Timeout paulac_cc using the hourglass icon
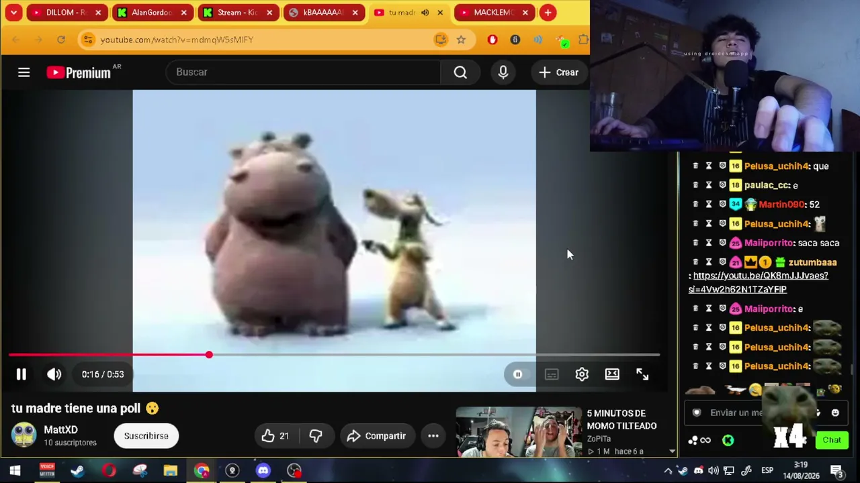 [708, 185]
